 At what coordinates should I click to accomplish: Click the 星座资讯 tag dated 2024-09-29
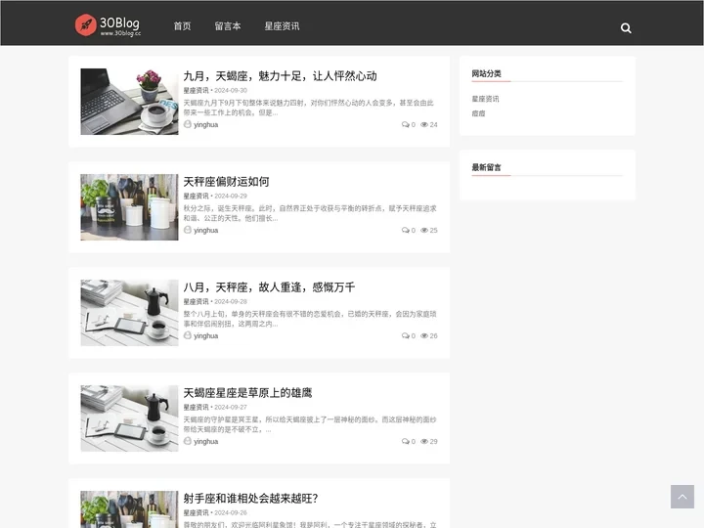pos(197,196)
